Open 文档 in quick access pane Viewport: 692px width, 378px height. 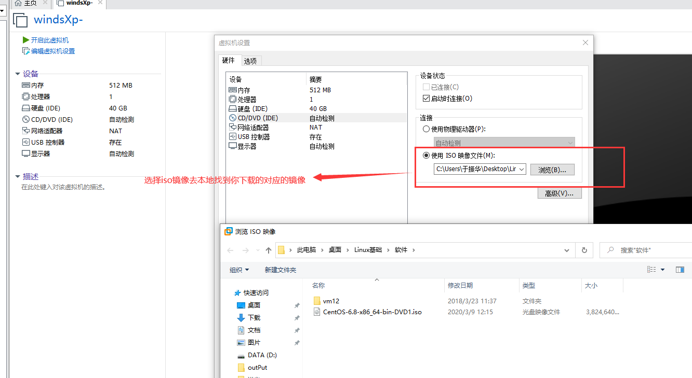click(254, 330)
